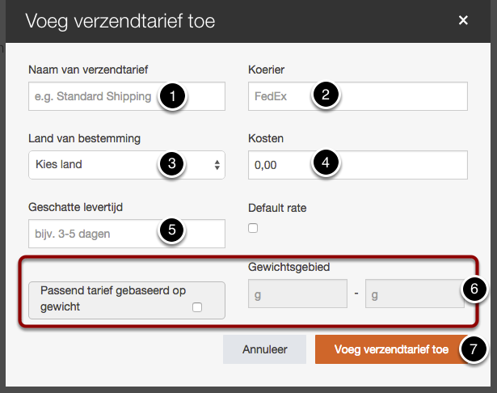Click the maximum weight field in Gewichtsgebied

tap(404, 294)
